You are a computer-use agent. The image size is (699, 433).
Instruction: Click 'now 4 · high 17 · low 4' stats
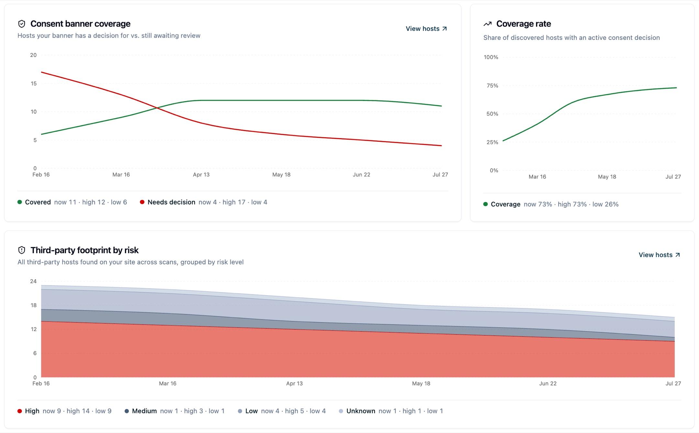tap(233, 202)
